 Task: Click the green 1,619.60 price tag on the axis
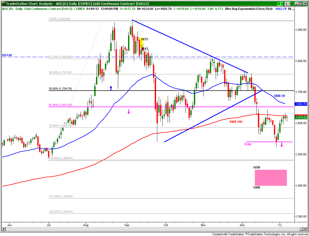click(x=300, y=117)
